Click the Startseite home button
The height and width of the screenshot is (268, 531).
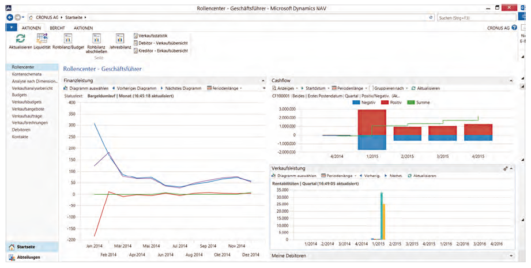[x=32, y=247]
